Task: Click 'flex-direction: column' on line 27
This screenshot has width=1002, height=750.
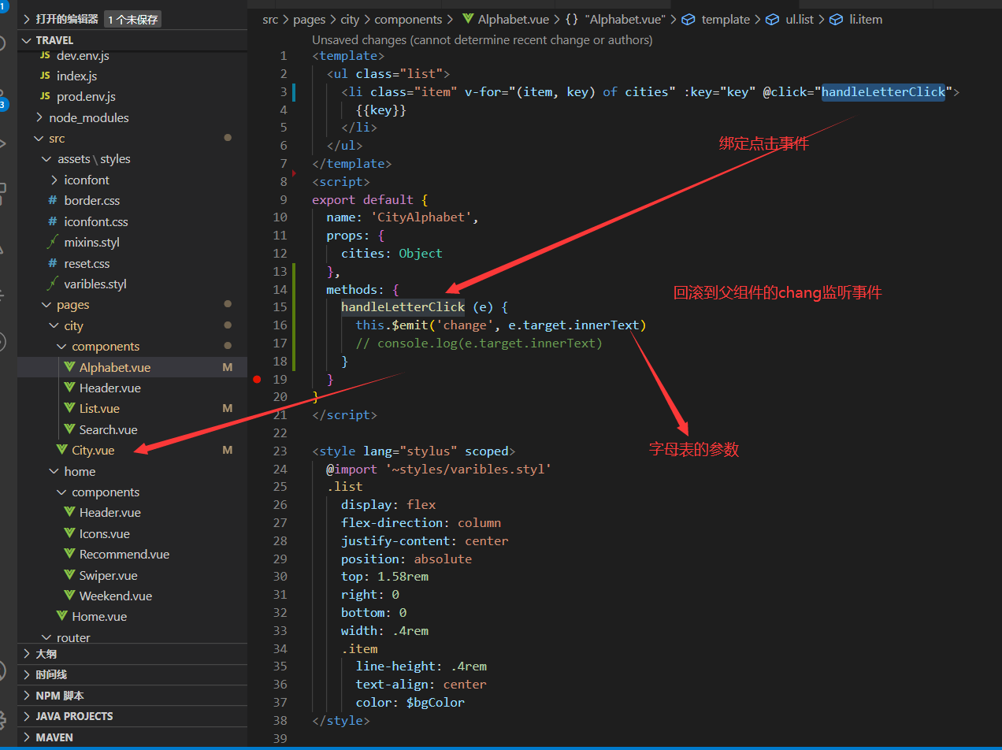Action: pyautogui.click(x=421, y=523)
